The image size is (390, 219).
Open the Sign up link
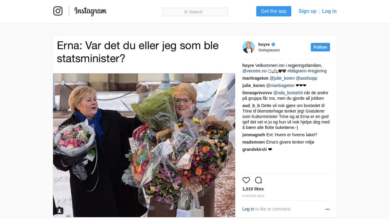point(307,11)
